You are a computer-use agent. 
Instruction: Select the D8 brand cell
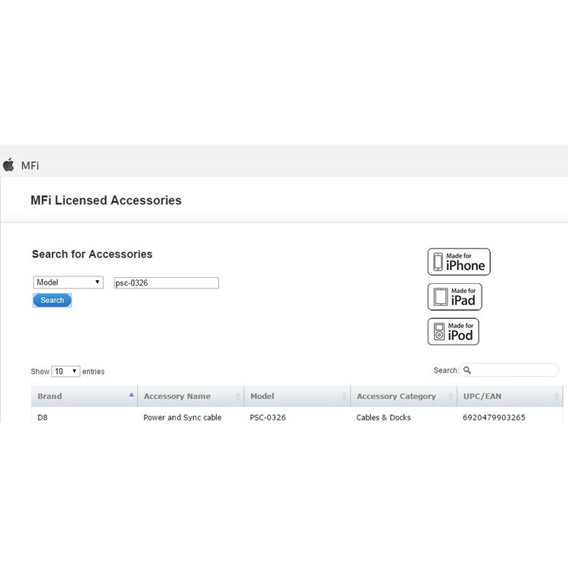coord(42,417)
